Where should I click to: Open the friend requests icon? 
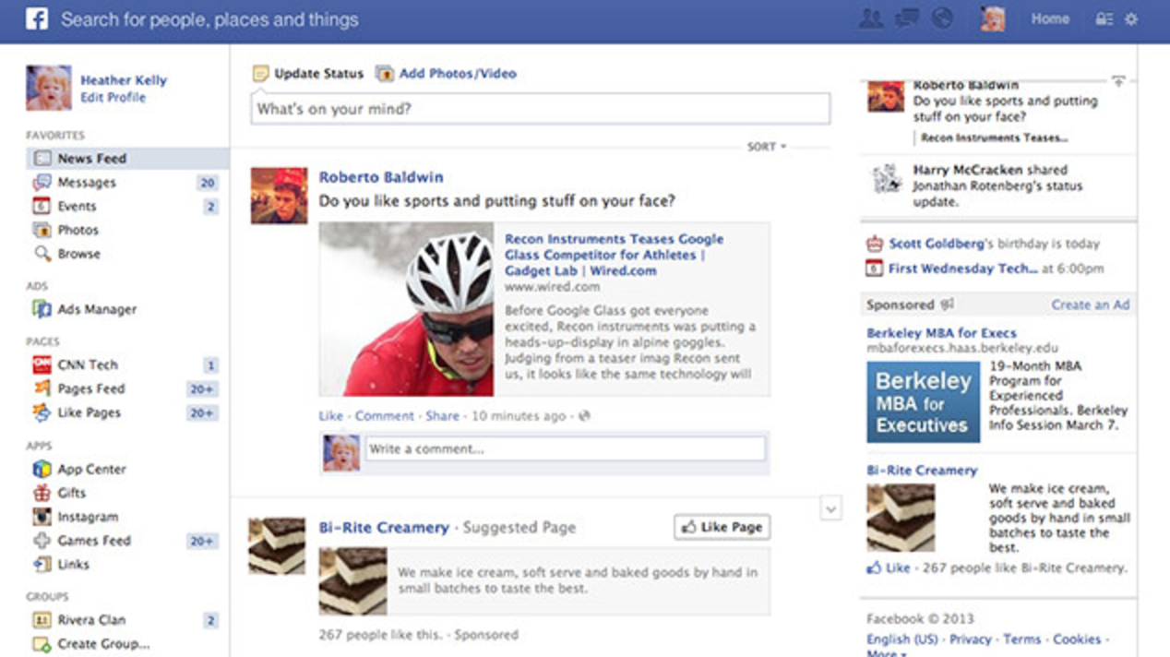(x=870, y=18)
